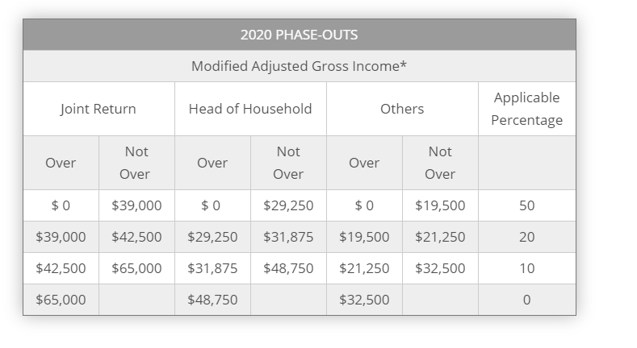Click the Head of Household column header
637x348 pixels.
point(250,109)
